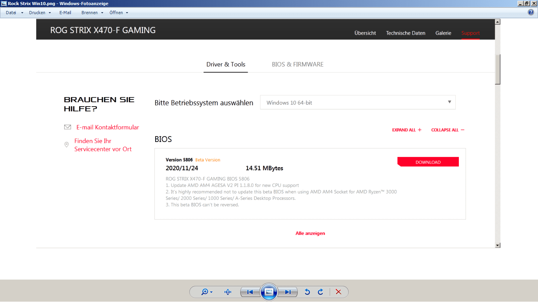Click the 'Update AMD AM4 AGESA V2' line
The width and height of the screenshot is (538, 302).
(232, 185)
